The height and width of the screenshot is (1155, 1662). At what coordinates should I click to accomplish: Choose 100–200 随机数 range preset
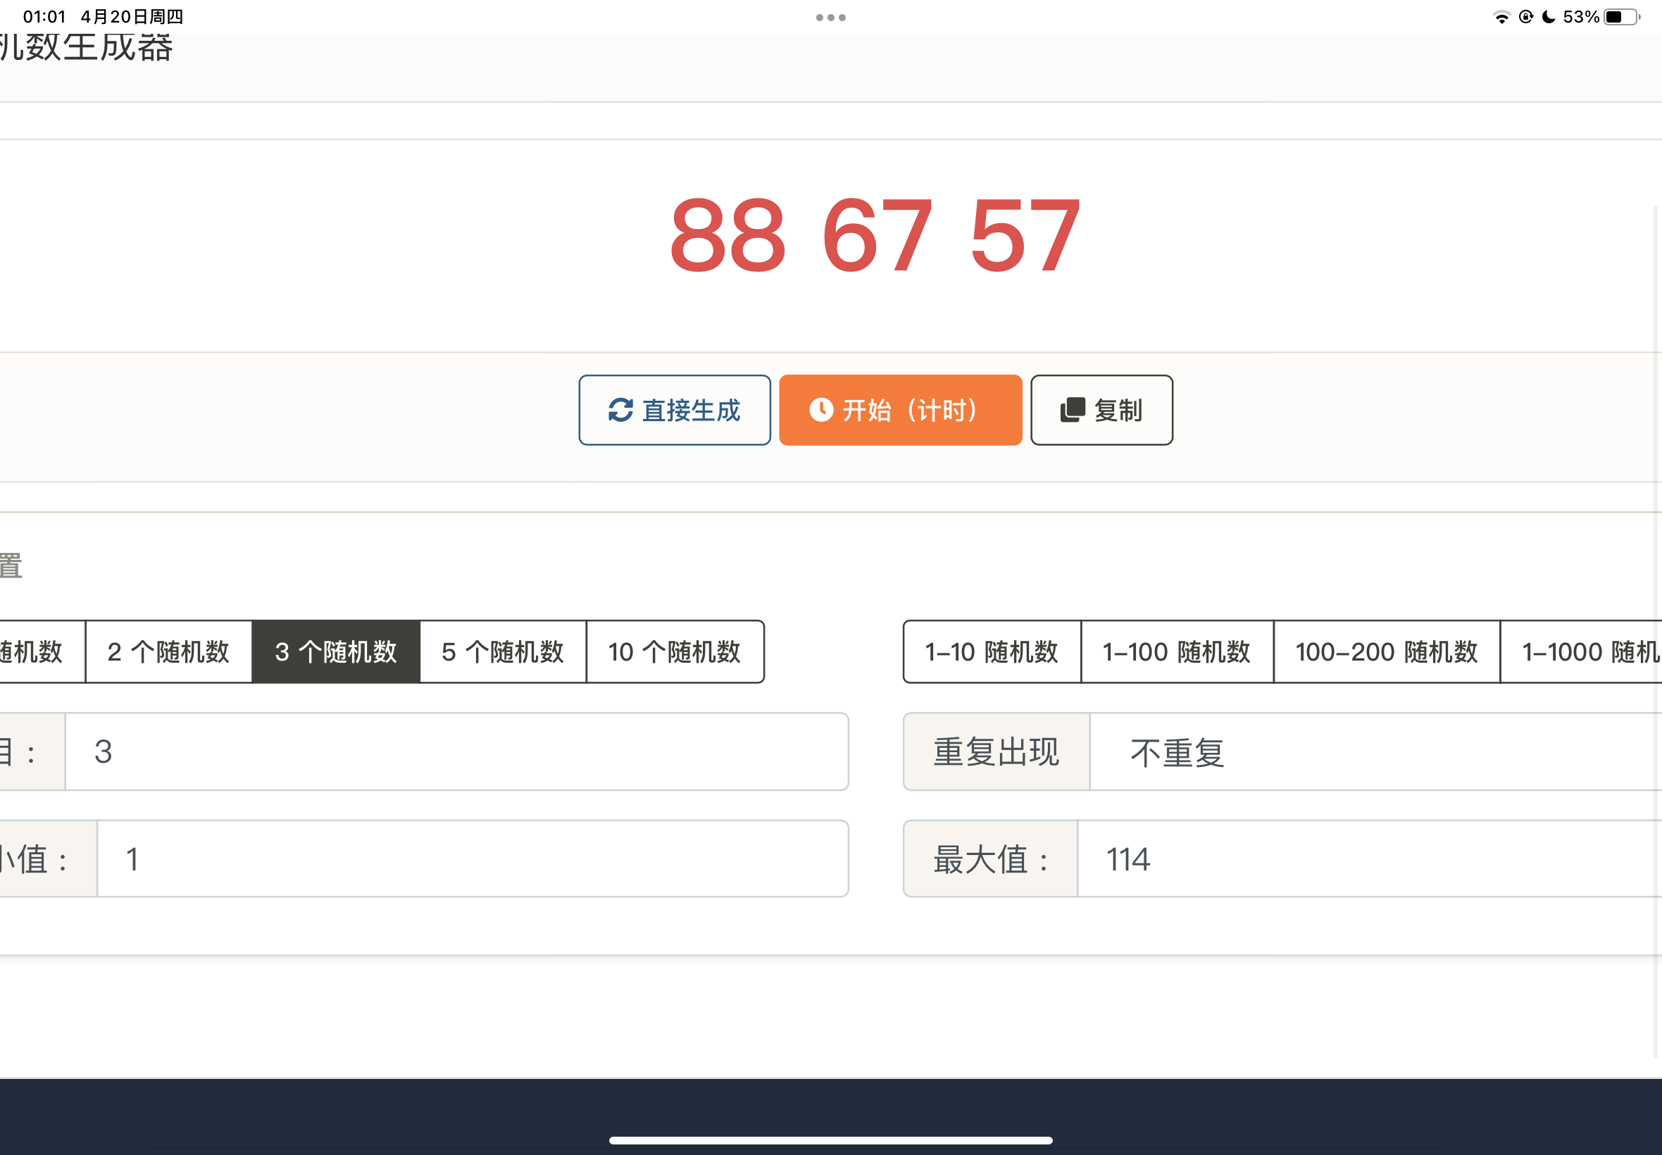1387,651
